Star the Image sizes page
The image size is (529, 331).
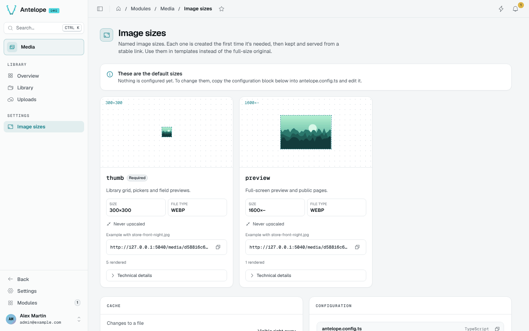click(222, 9)
